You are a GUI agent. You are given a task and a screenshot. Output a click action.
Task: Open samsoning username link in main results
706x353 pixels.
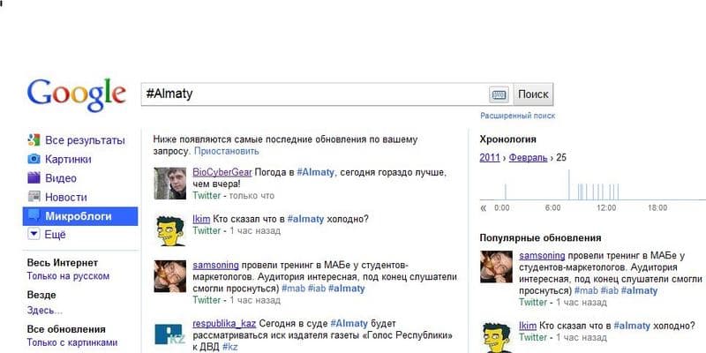click(215, 266)
